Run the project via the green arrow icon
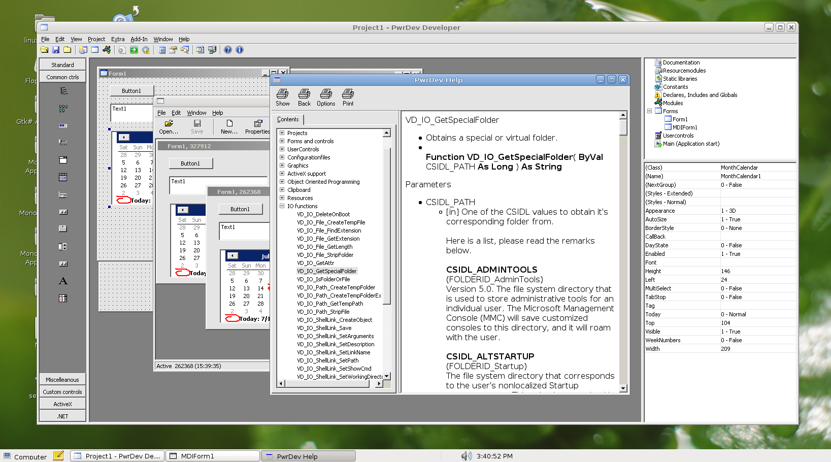Viewport: 831px width, 462px height. point(134,50)
